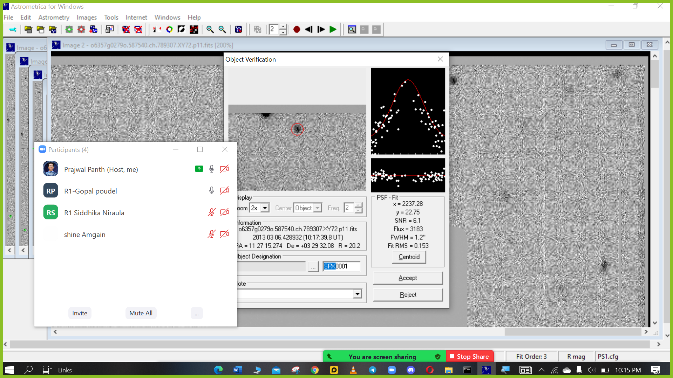Screen dimensions: 673x378
Task: Open the Astrometry menu
Action: coord(54,17)
